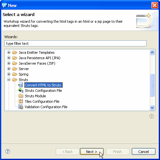This screenshot has width=160, height=160.
Task: Expand the Java Persistence API (JPA) node
Action: point(9,58)
